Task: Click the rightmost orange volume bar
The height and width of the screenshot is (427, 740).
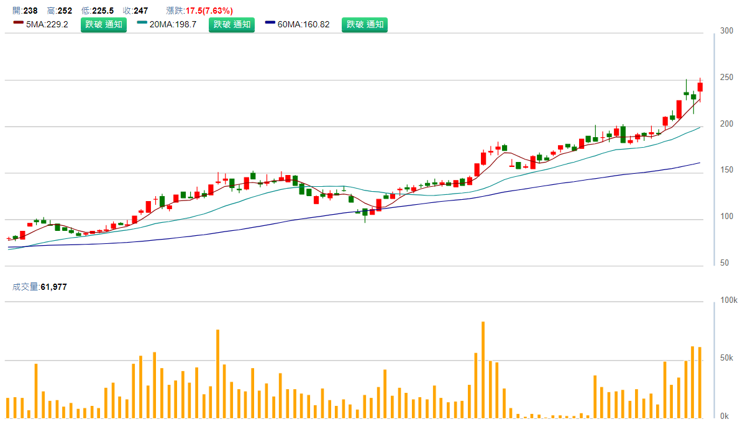Action: [x=700, y=382]
